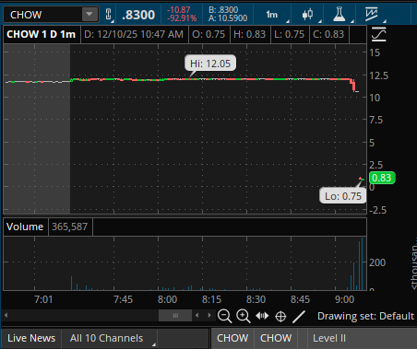Viewport: 417px width, 349px height.
Task: Click the horizontal scrollbar thumb
Action: tap(175, 315)
